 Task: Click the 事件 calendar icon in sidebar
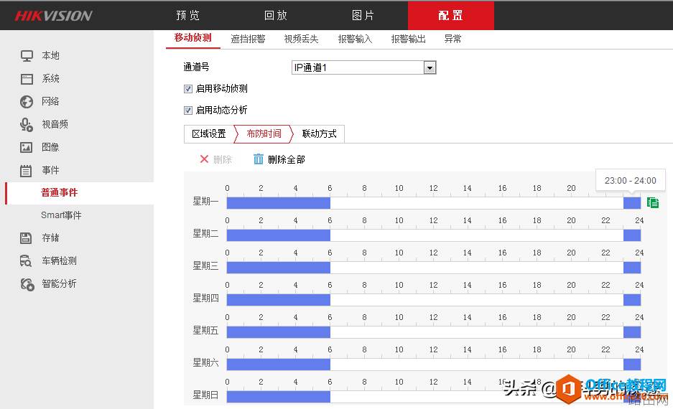pos(26,171)
